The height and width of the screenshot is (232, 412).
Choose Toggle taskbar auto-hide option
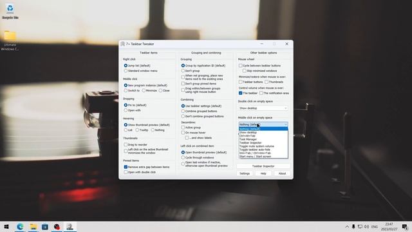point(263,150)
